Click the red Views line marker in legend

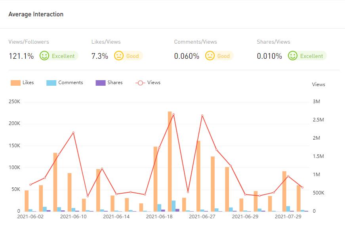(x=140, y=83)
